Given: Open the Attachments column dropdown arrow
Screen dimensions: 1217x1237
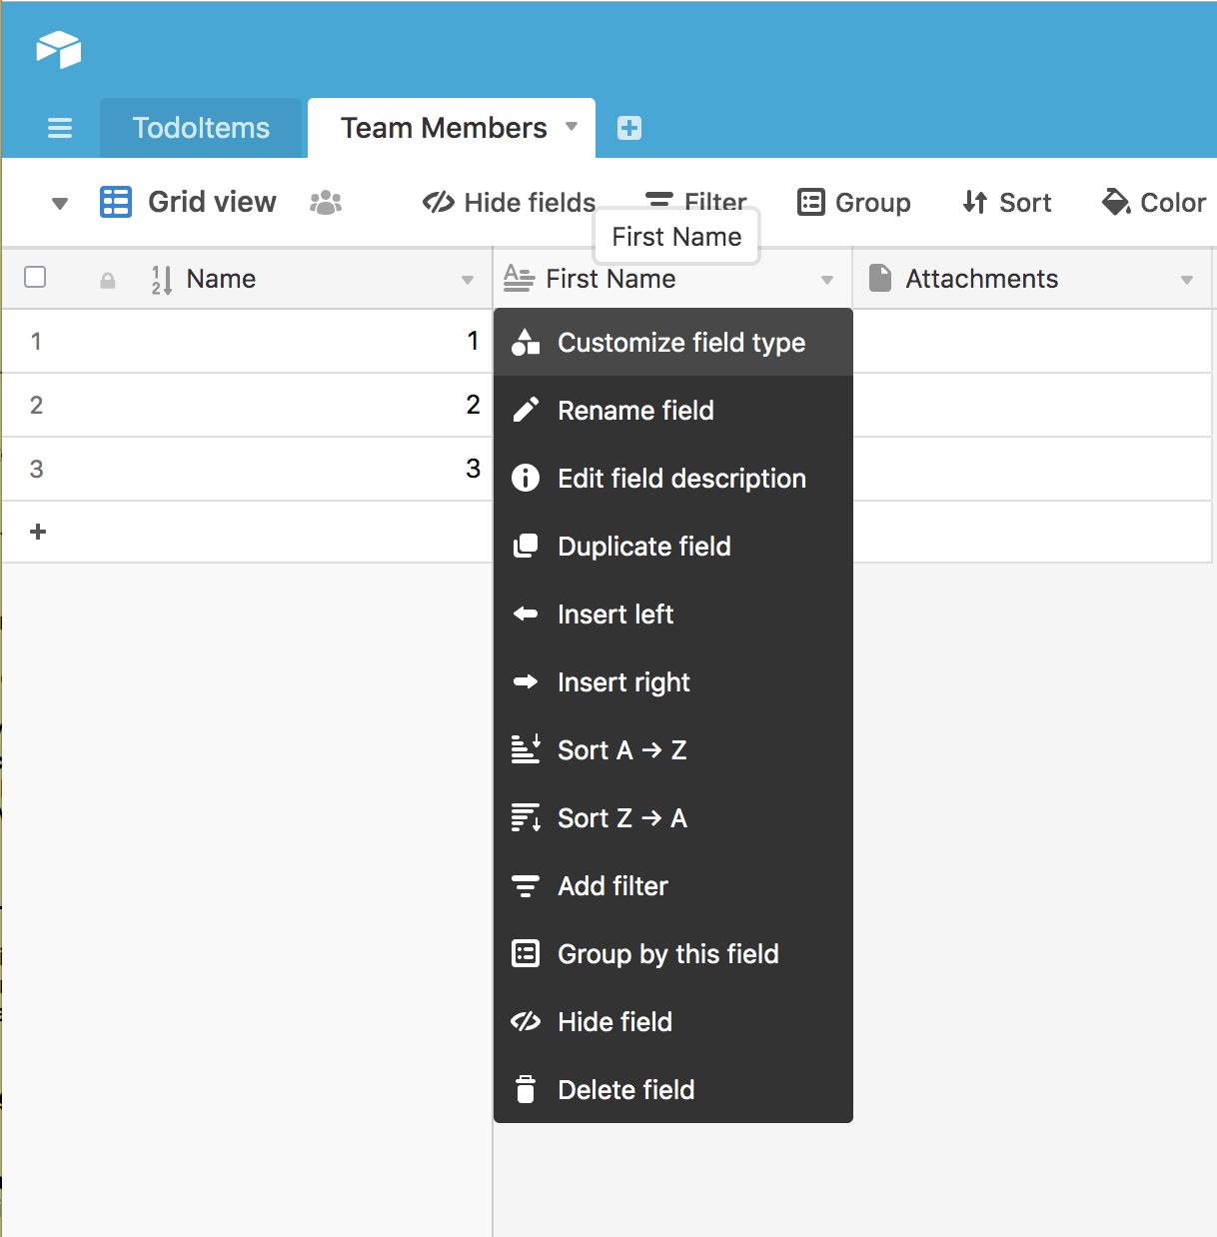Looking at the screenshot, I should (x=1187, y=280).
